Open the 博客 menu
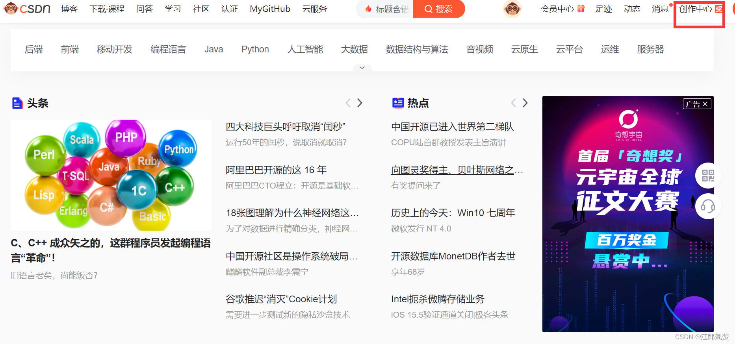735x344 pixels. pyautogui.click(x=69, y=9)
